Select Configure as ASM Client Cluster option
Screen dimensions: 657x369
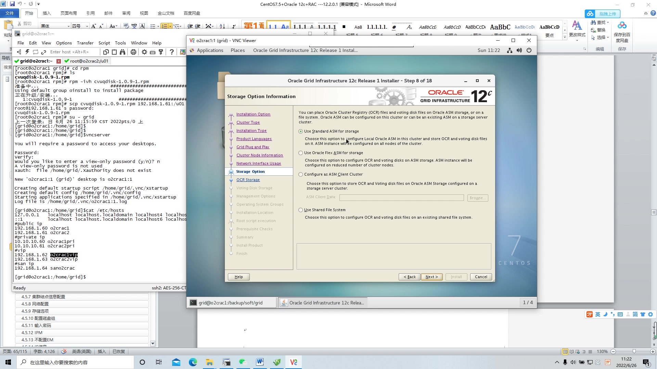300,175
